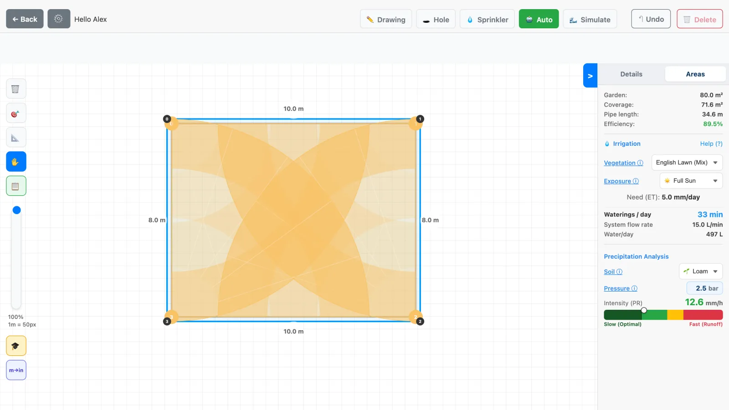Click the 497 L water per day value
The image size is (729, 410).
tap(714, 234)
